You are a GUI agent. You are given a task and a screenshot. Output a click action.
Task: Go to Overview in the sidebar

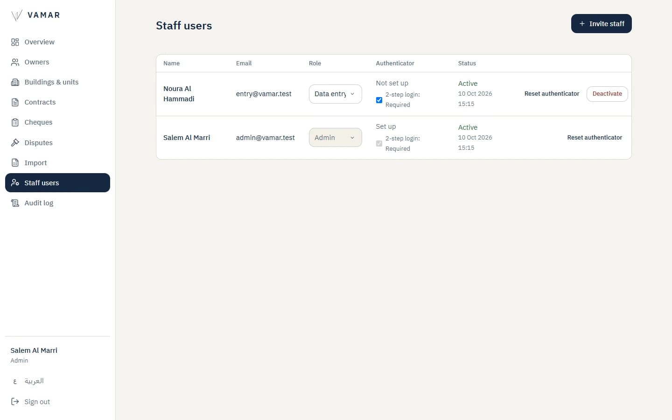(x=57, y=42)
